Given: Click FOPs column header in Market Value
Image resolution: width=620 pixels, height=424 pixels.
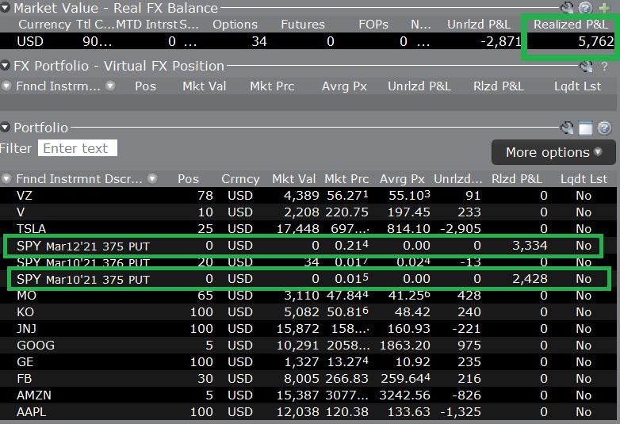Looking at the screenshot, I should [373, 25].
